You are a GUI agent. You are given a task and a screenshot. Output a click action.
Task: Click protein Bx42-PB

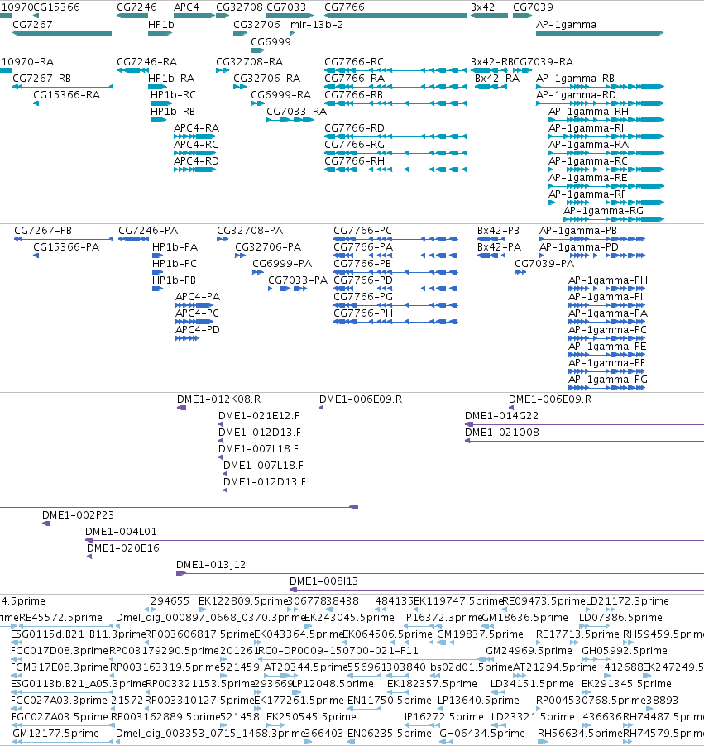click(x=498, y=230)
